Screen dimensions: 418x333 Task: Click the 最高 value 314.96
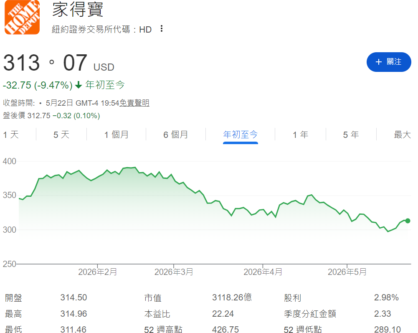click(73, 314)
